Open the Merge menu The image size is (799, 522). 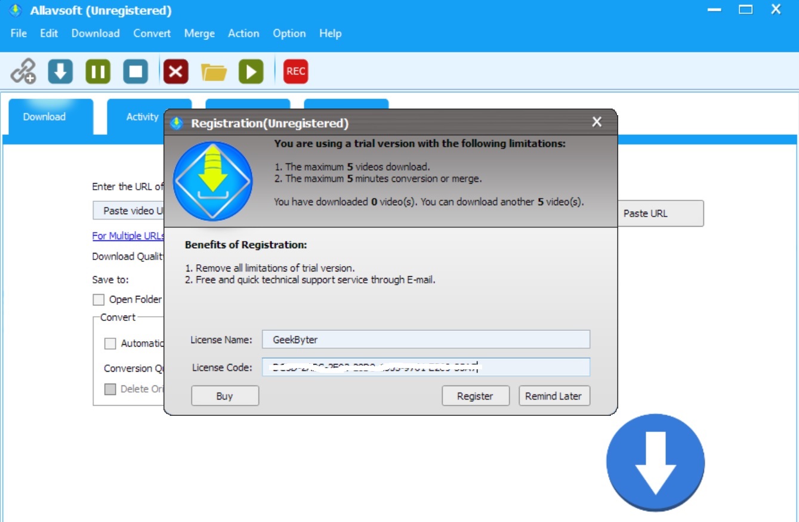click(x=199, y=33)
